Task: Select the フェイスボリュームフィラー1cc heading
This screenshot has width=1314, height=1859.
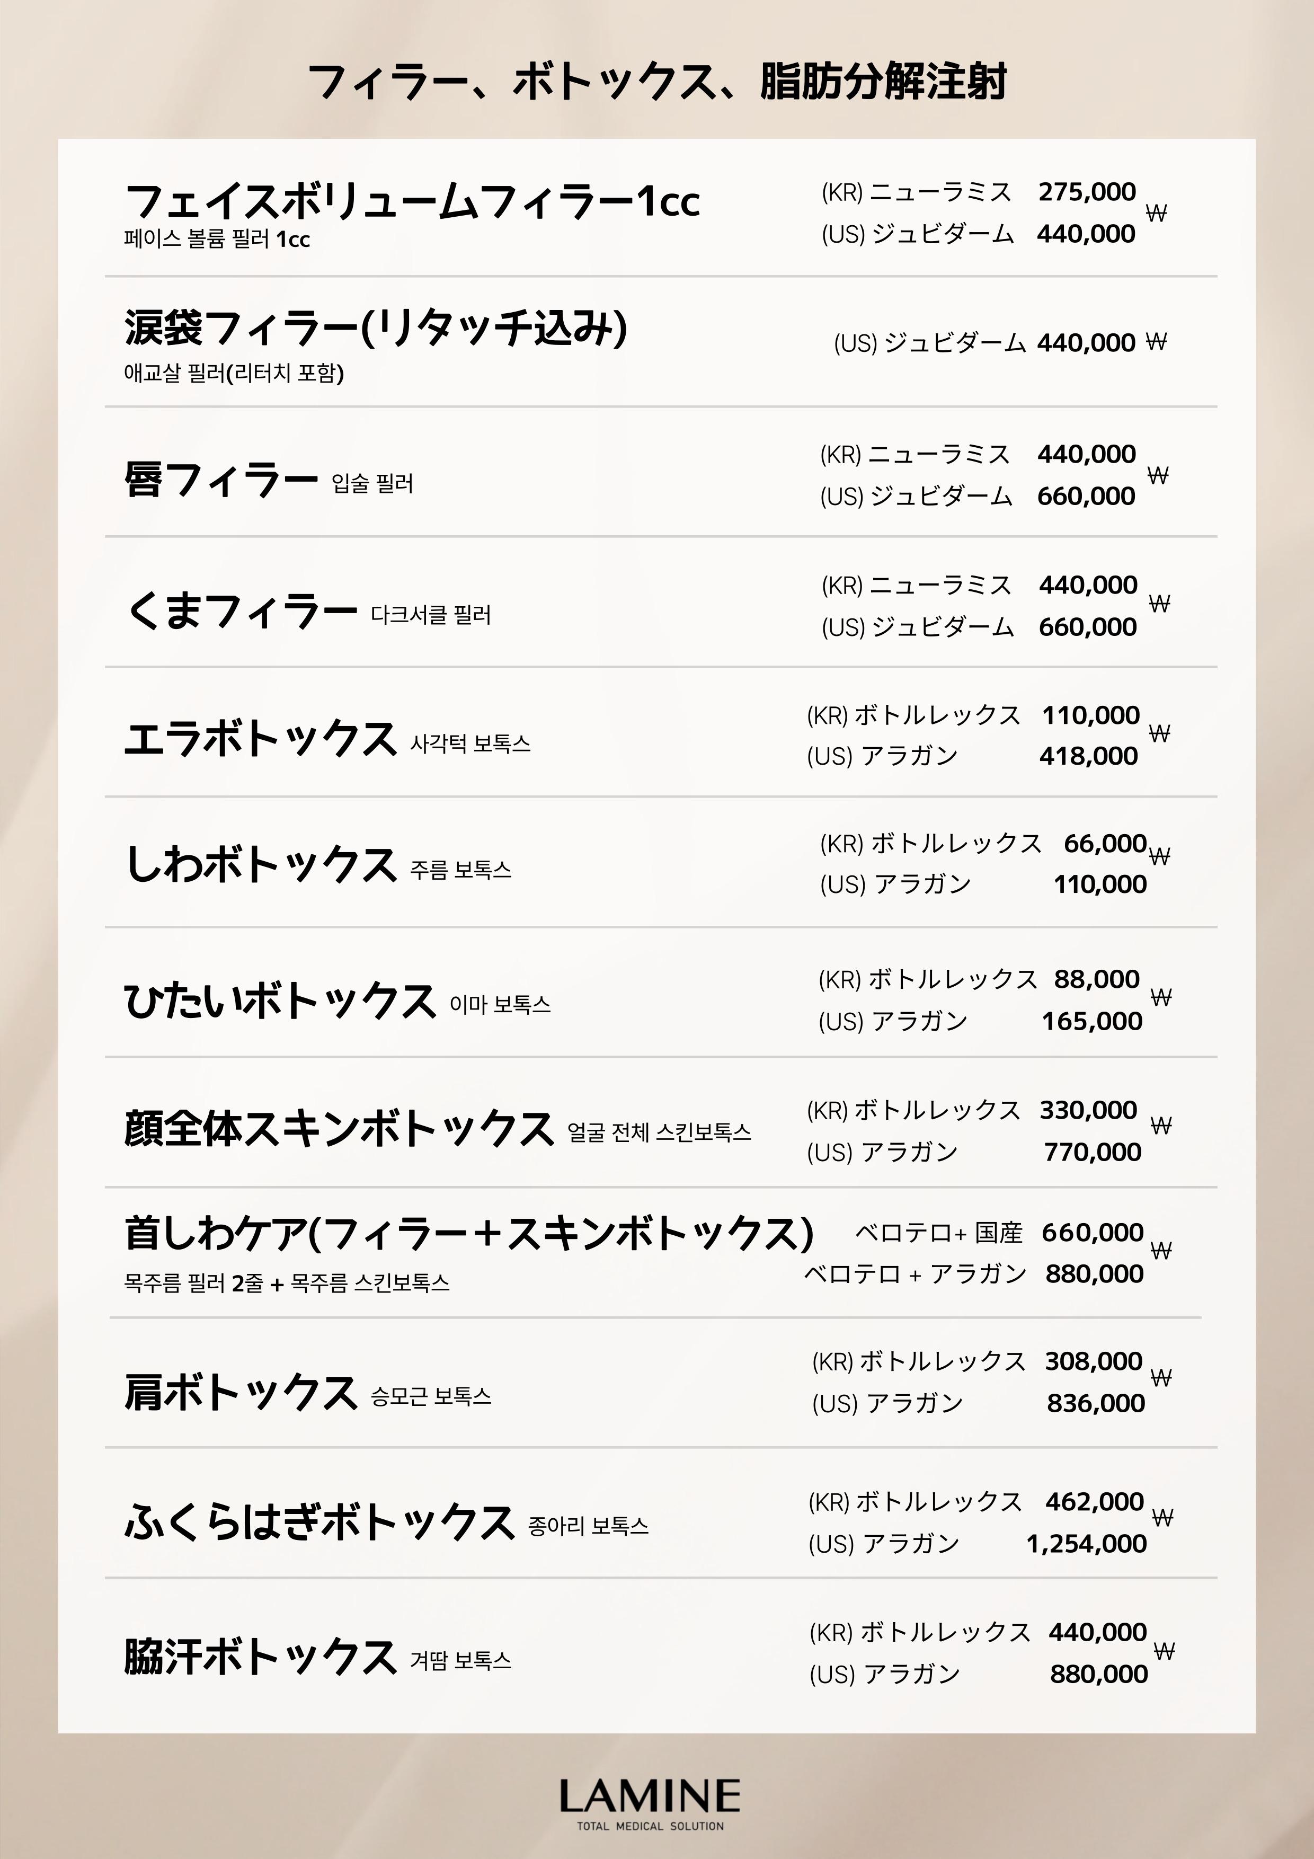Action: pyautogui.click(x=412, y=201)
